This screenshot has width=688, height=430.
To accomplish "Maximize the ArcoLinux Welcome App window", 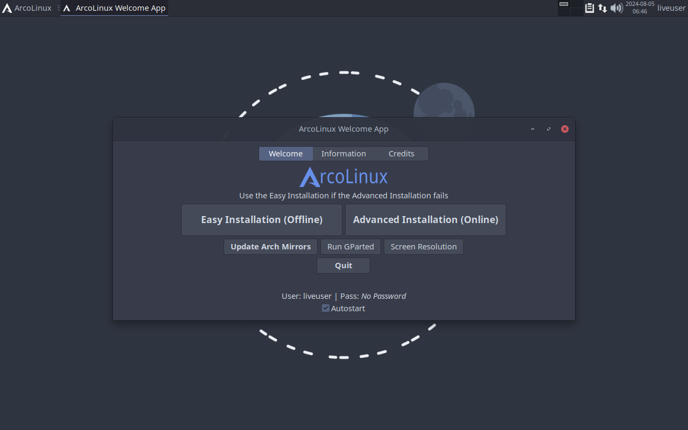I will pos(549,129).
